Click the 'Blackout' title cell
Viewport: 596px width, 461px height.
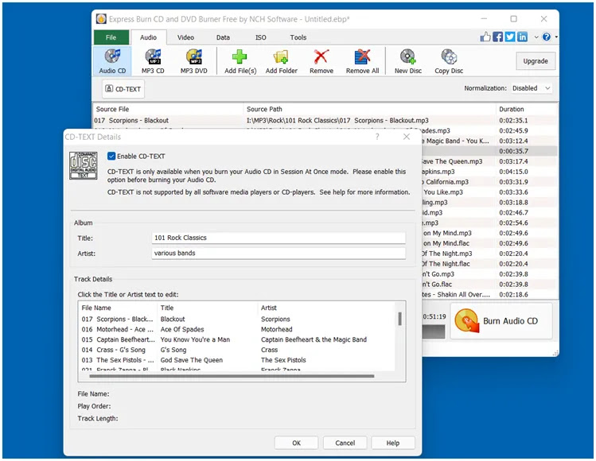point(173,319)
